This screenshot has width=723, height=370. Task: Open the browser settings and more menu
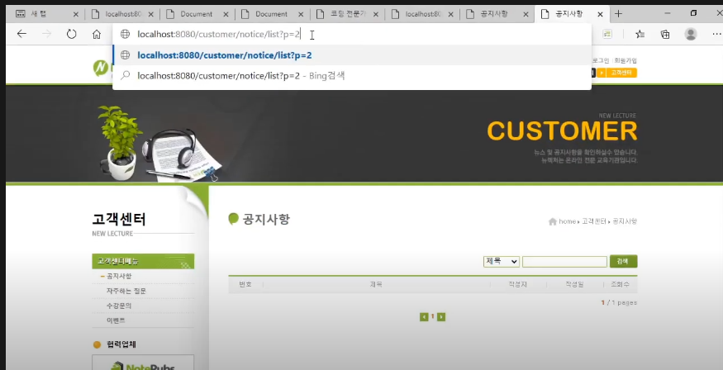[716, 34]
